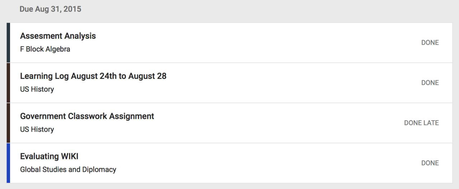Click DONE status for Assesment Analysis
This screenshot has width=459, height=189.
(430, 43)
